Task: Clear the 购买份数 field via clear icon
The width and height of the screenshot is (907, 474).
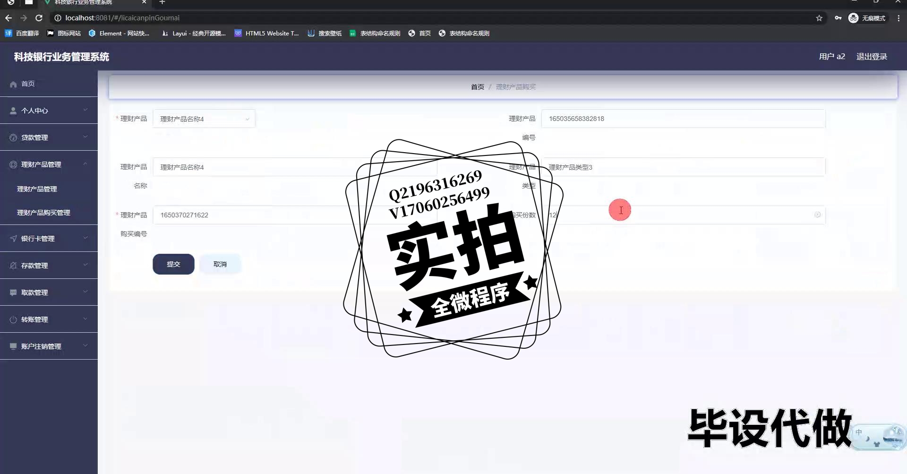Action: [817, 215]
